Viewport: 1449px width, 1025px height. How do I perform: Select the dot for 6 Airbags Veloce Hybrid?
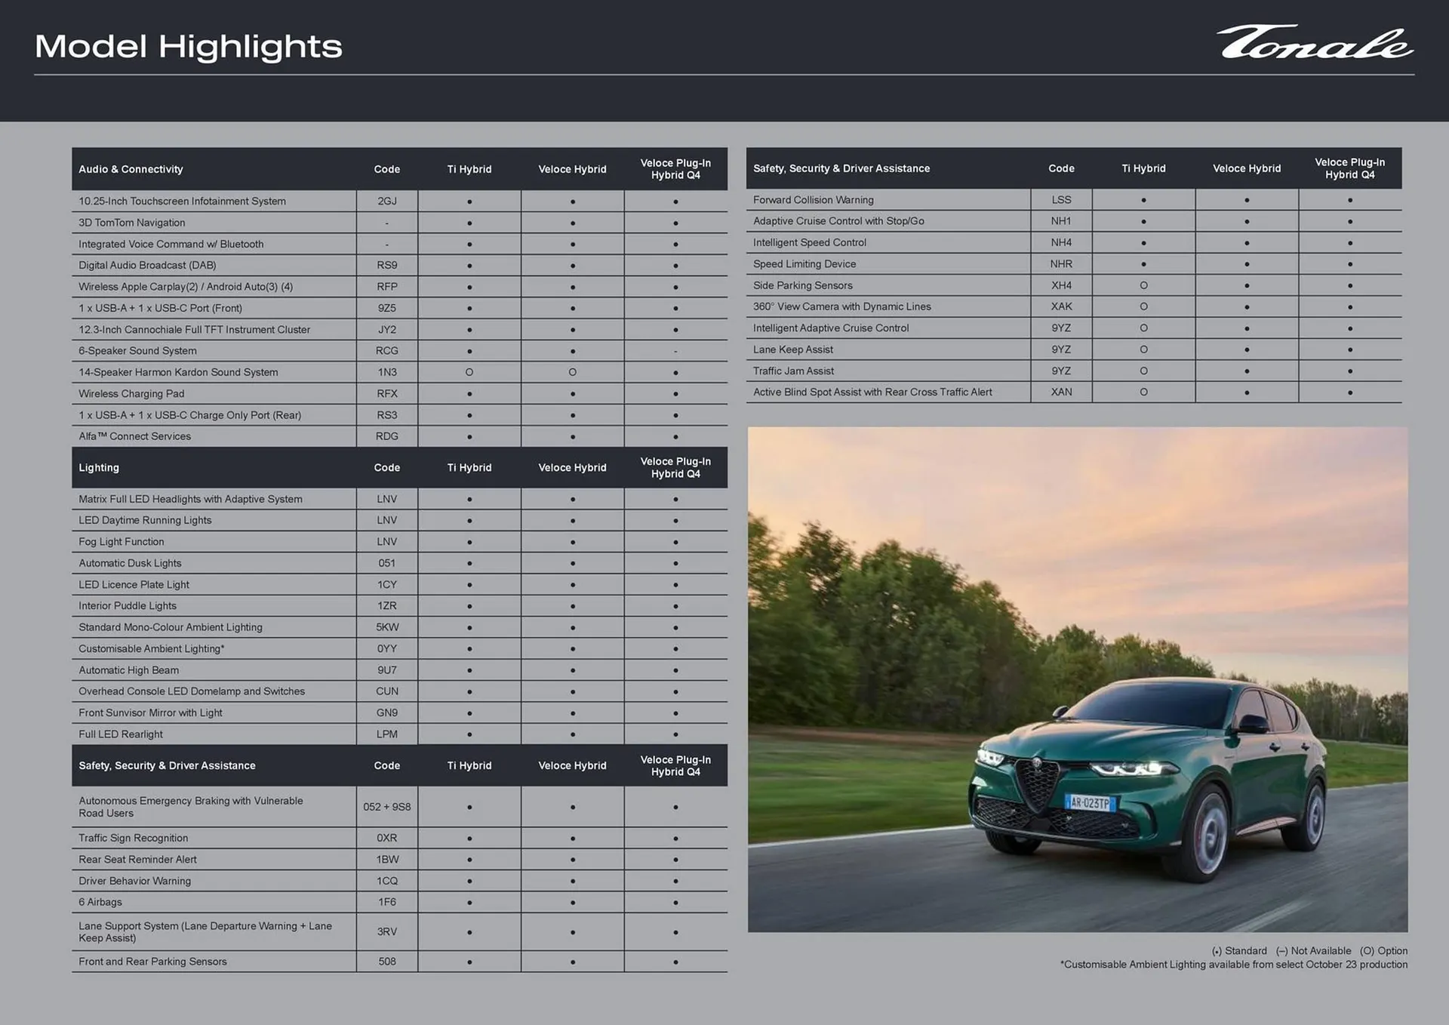(572, 902)
